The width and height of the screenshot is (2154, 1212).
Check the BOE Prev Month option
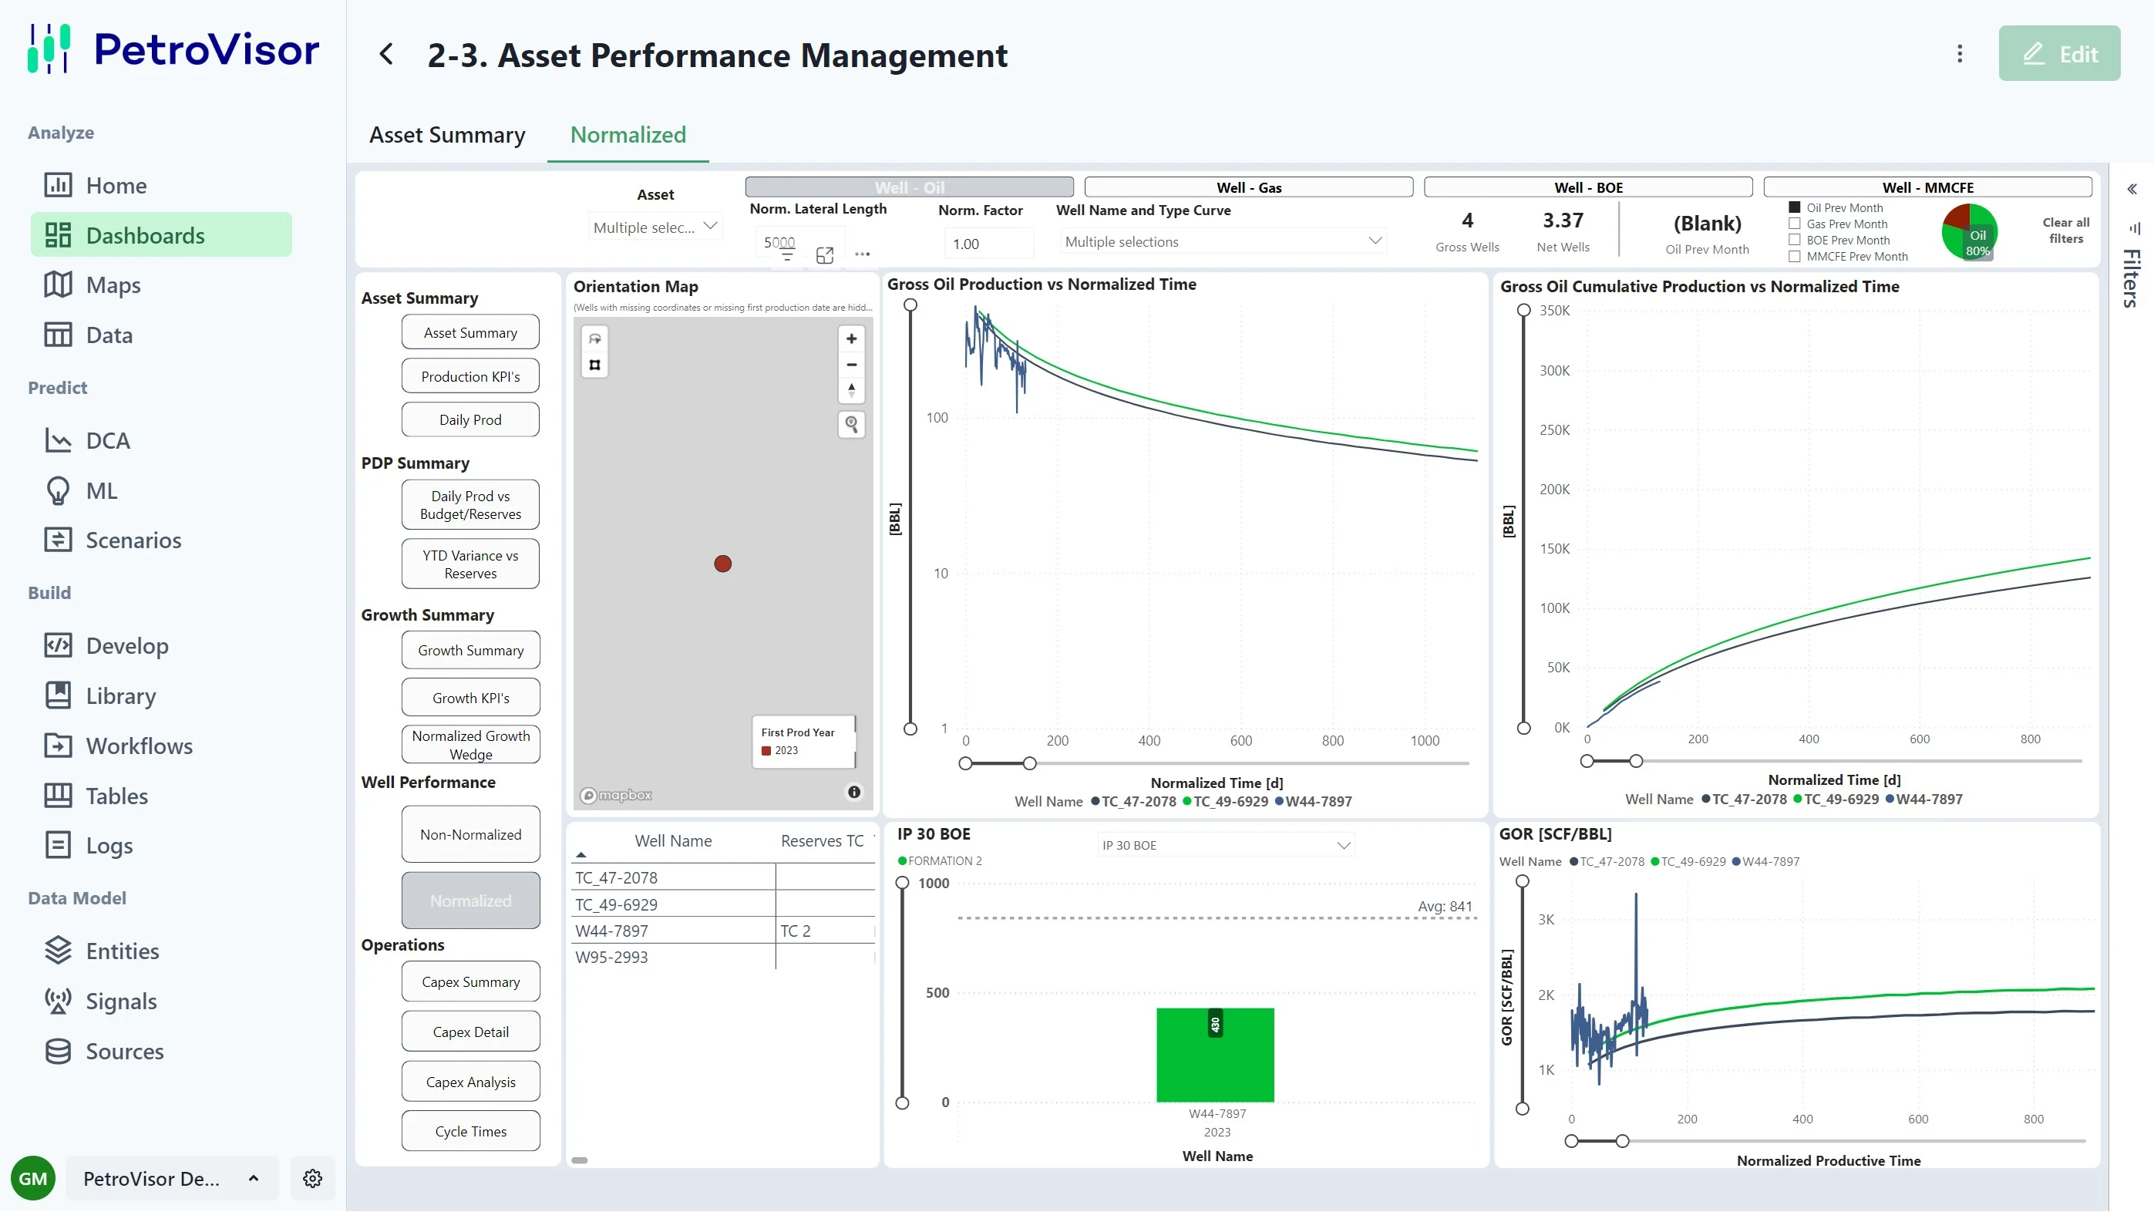pyautogui.click(x=1795, y=240)
